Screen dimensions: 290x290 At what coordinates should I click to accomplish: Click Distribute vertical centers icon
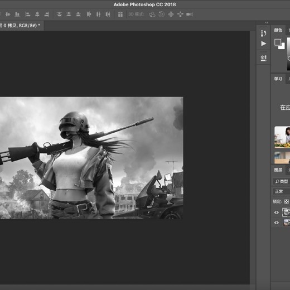click(69, 14)
